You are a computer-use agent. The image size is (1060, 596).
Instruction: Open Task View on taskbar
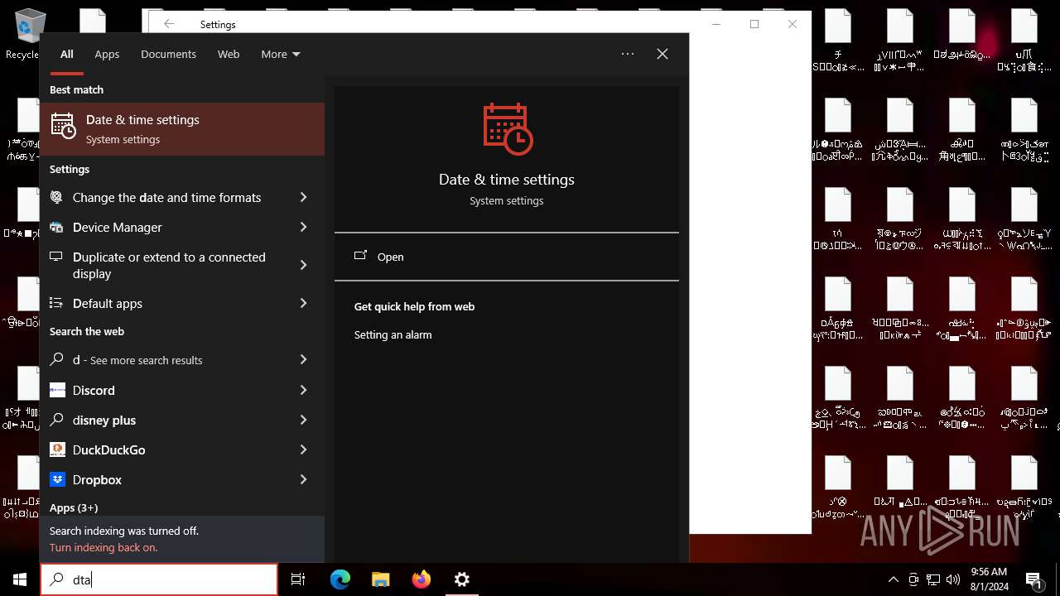(x=298, y=579)
